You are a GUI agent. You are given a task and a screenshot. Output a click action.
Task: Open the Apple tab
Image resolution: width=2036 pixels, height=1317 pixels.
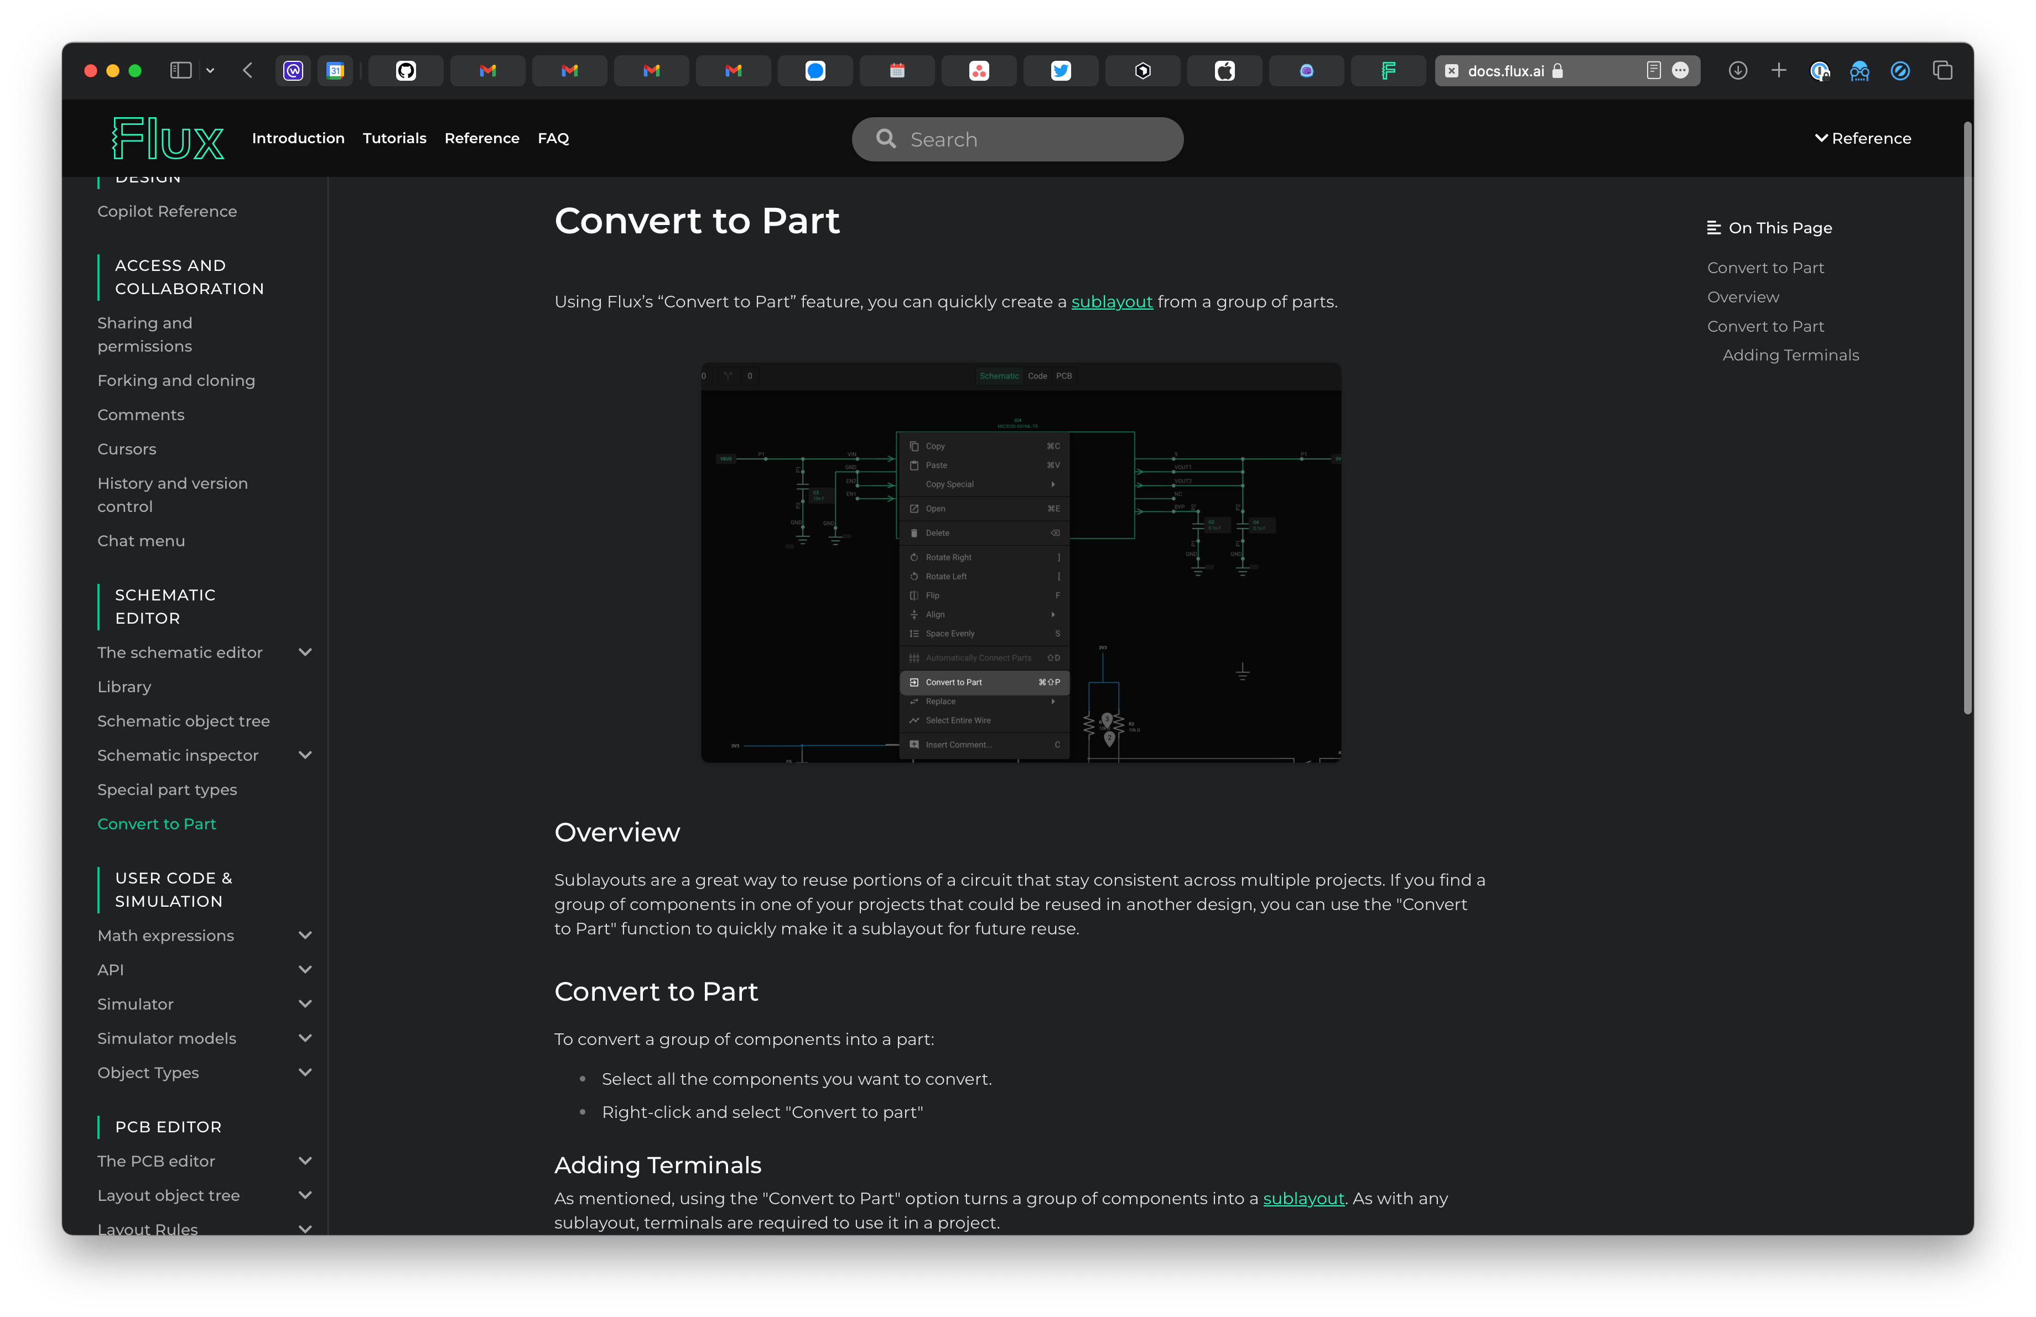click(1224, 70)
